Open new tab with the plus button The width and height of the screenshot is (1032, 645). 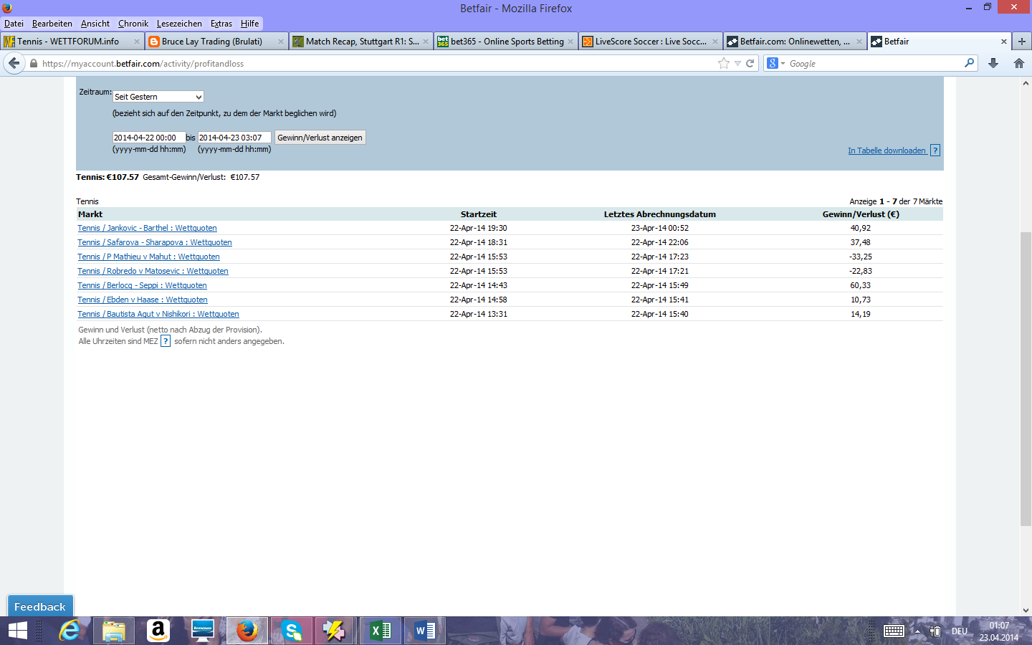coord(1022,42)
